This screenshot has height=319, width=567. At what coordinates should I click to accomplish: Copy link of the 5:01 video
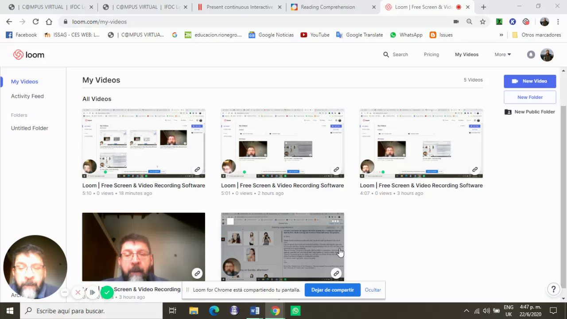pyautogui.click(x=336, y=169)
